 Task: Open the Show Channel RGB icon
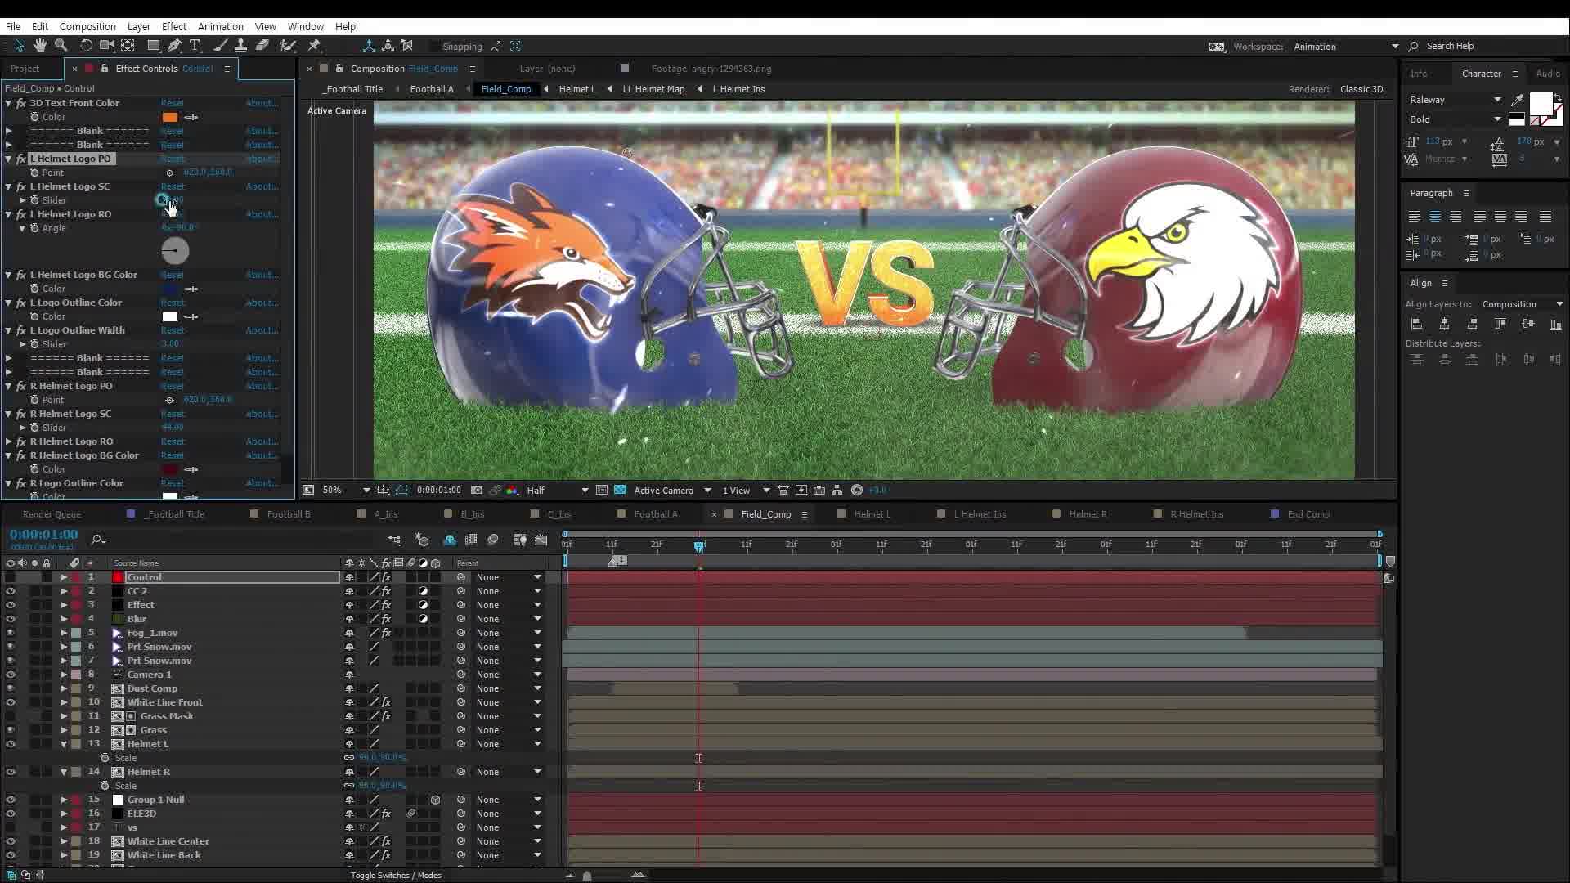click(x=512, y=491)
